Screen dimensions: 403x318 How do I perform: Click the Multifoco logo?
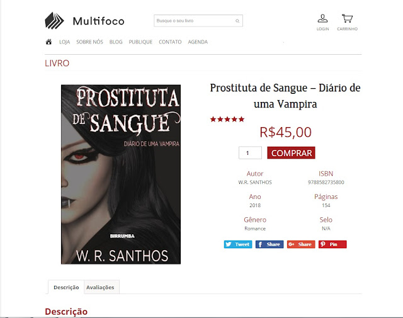(84, 21)
